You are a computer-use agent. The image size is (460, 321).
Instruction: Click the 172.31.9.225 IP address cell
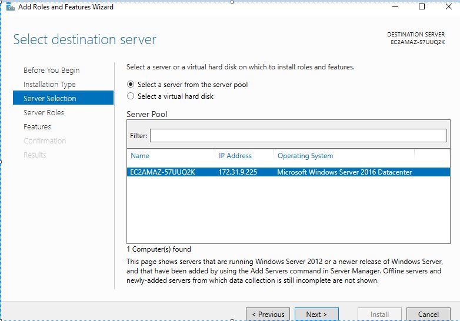(x=238, y=172)
